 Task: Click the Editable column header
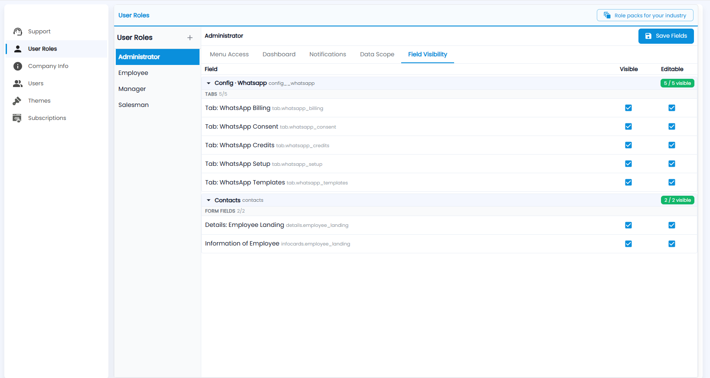(x=672, y=69)
